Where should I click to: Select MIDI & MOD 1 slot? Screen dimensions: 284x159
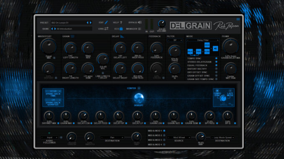point(164,131)
